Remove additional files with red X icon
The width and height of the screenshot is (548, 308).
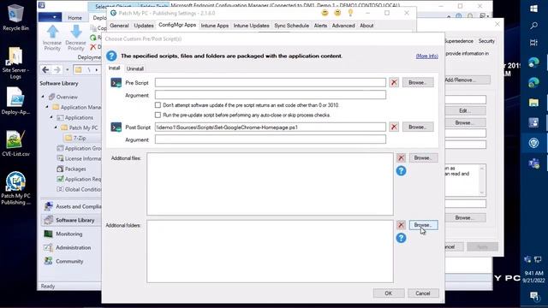(x=401, y=157)
